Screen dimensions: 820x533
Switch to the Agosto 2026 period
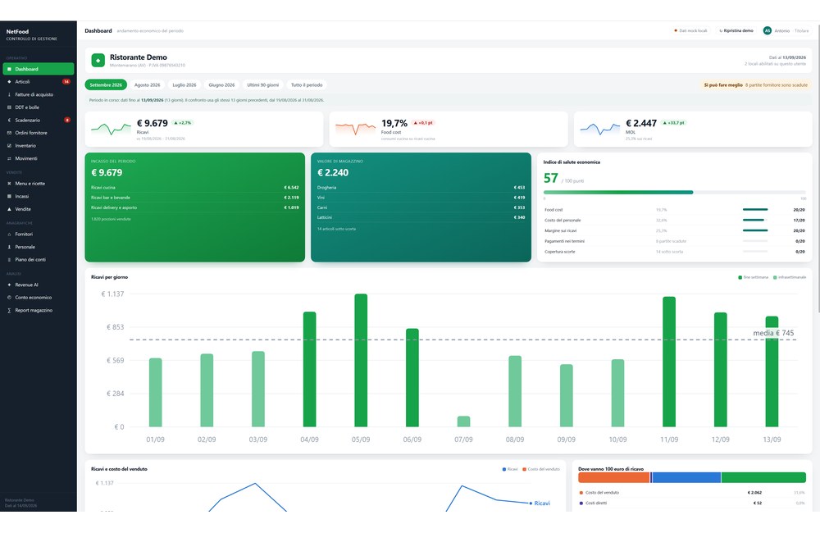[148, 84]
